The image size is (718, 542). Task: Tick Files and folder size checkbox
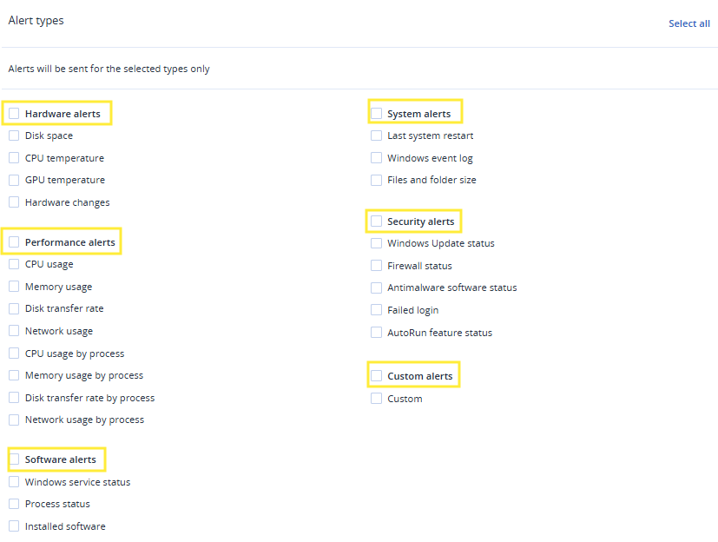coord(377,180)
